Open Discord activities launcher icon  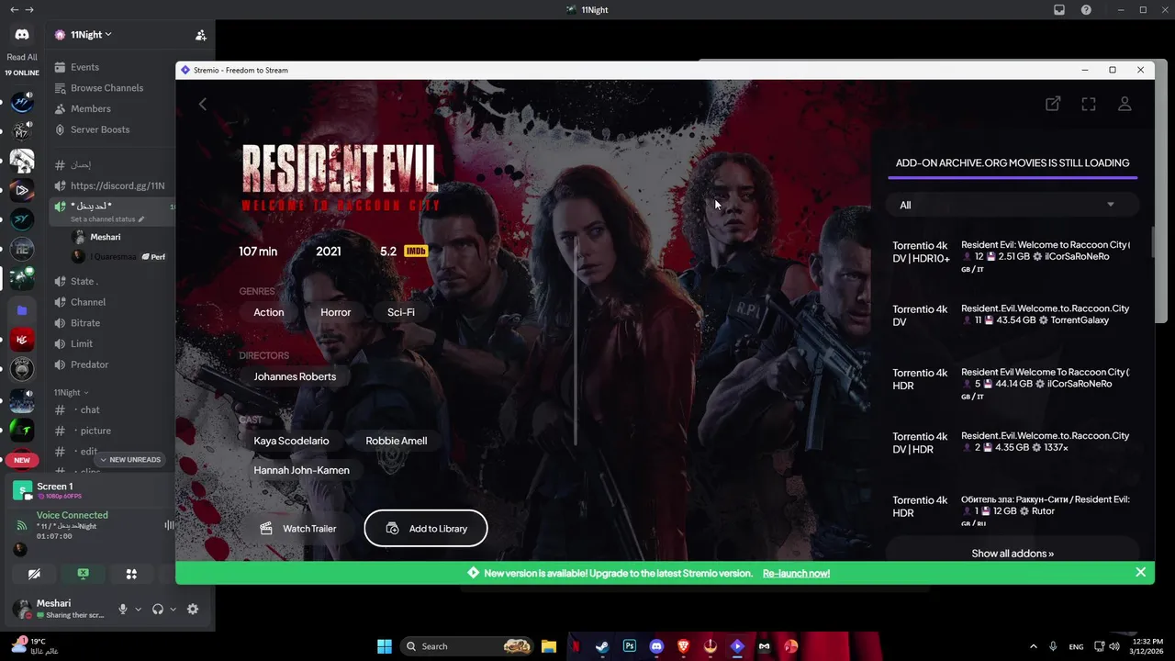[x=131, y=574]
